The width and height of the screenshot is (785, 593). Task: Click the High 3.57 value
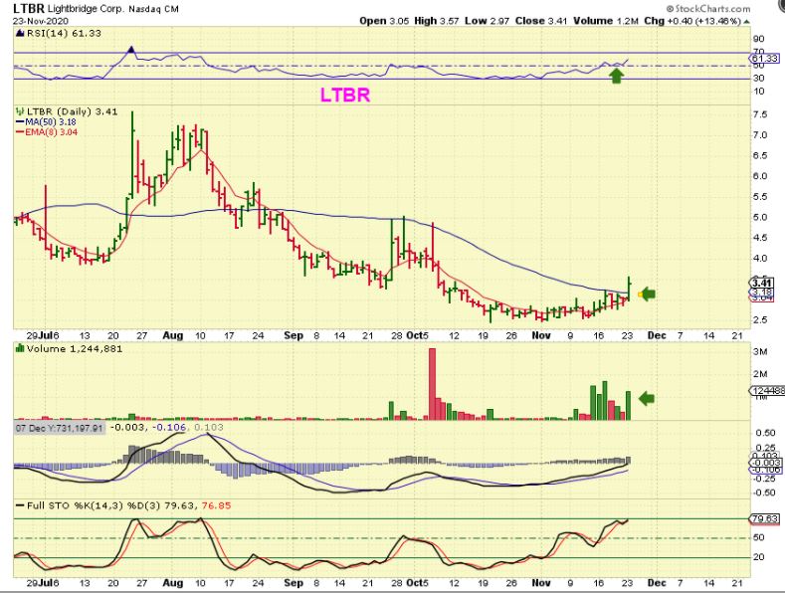[x=437, y=21]
